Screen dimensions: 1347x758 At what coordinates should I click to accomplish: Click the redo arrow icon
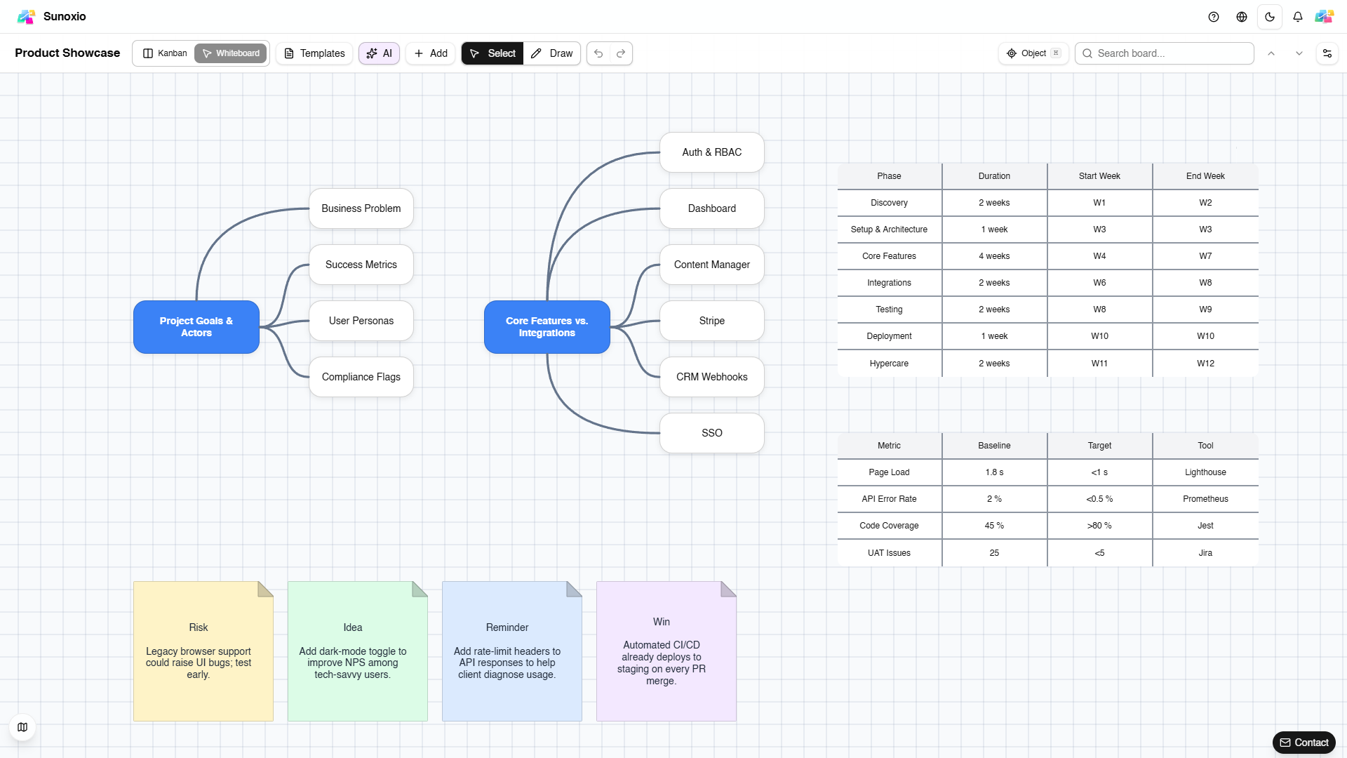tap(621, 53)
